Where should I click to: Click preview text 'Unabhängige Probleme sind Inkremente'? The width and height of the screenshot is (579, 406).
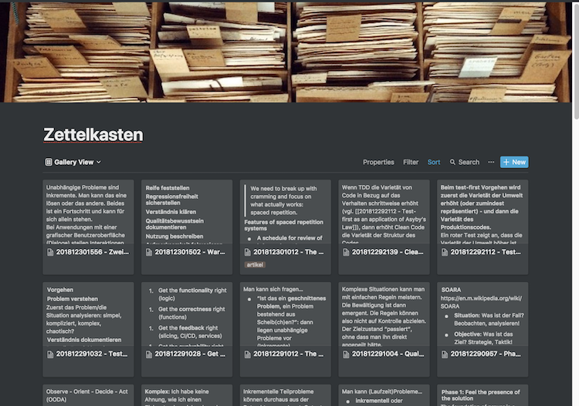pyautogui.click(x=86, y=191)
